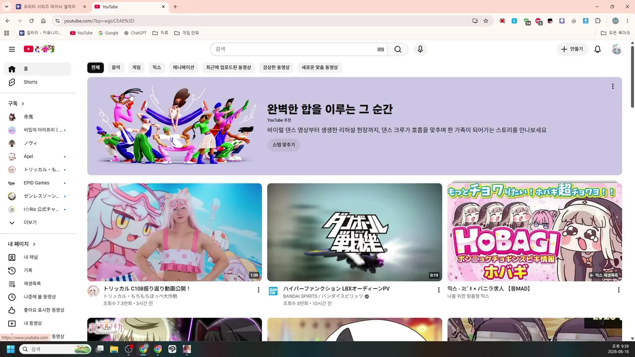The width and height of the screenshot is (635, 357).
Task: Select the 애니메이션 filter chip
Action: [184, 67]
